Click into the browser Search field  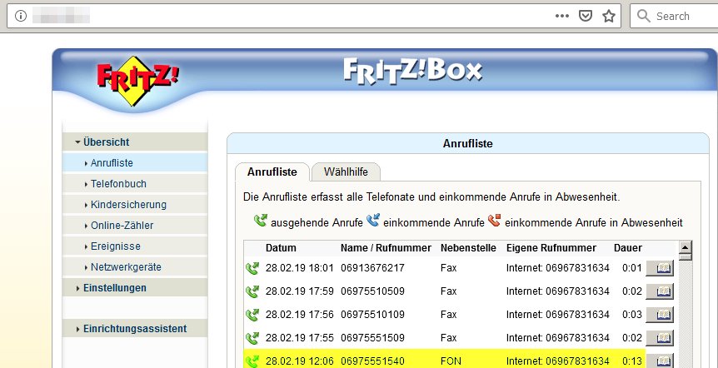tap(681, 16)
